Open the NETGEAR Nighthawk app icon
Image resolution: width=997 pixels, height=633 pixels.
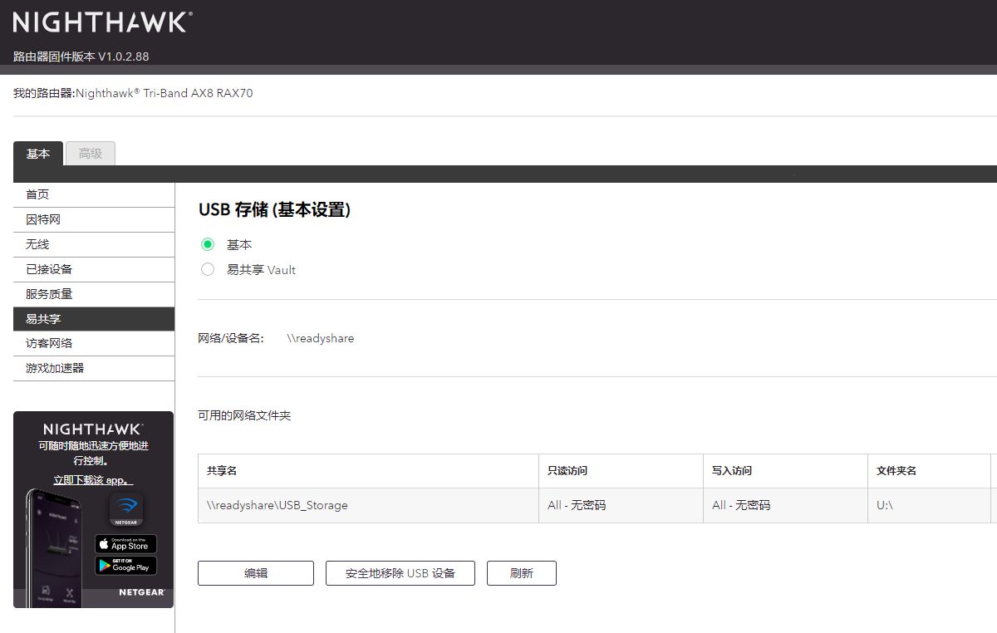click(125, 509)
